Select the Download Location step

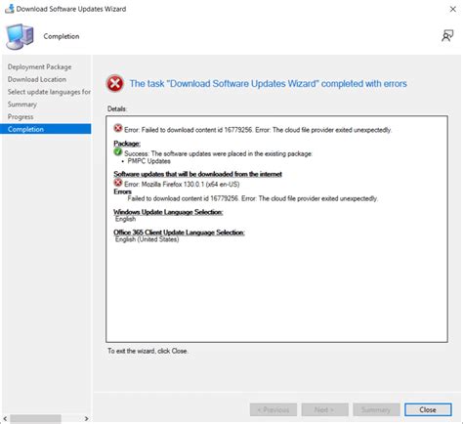pos(37,79)
